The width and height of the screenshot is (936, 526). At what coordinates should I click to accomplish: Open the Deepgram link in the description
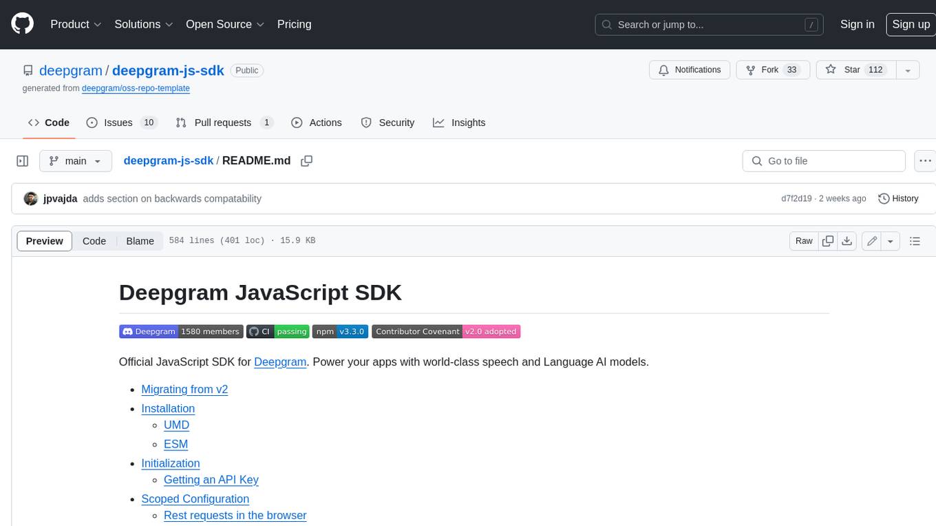click(x=280, y=361)
